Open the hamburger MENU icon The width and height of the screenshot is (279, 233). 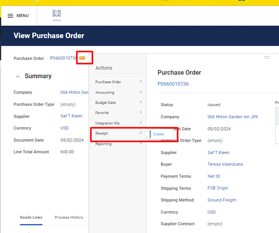[x=11, y=16]
